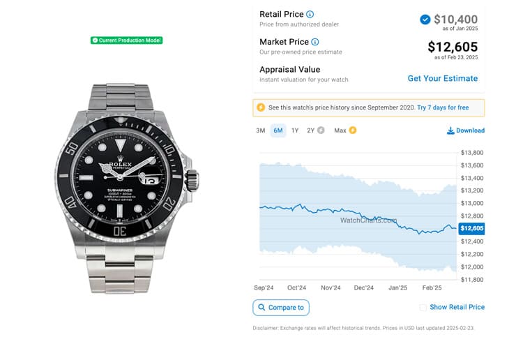Click the Get Your Estimate link
Image resolution: width=509 pixels, height=337 pixels.
pos(443,78)
